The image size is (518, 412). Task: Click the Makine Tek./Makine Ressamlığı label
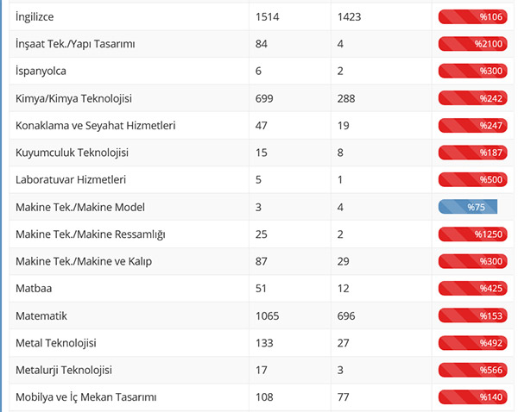pyautogui.click(x=91, y=234)
